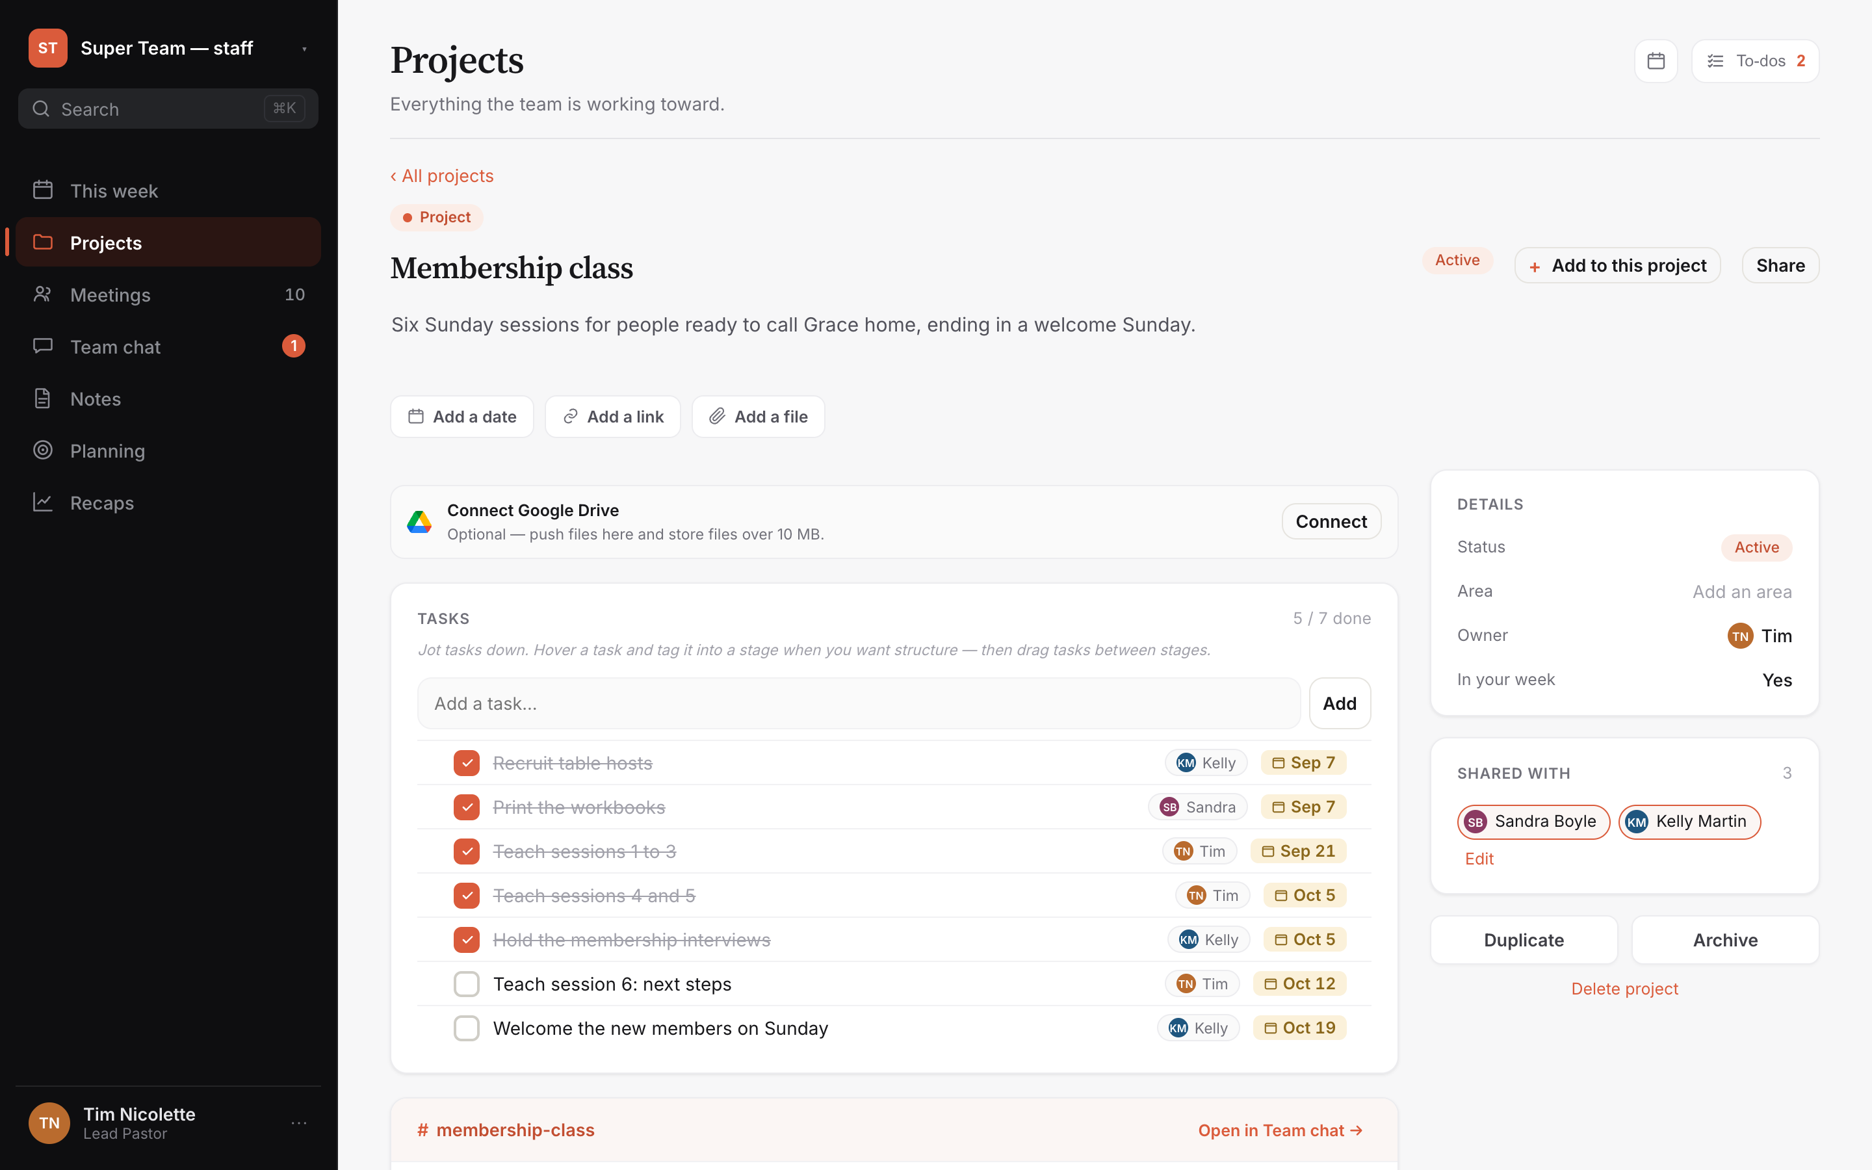Change the Active status in Details
The width and height of the screenshot is (1872, 1170).
click(x=1756, y=547)
